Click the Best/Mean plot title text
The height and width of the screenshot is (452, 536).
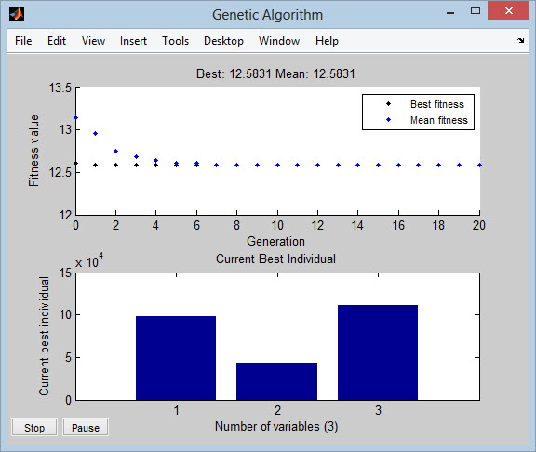point(275,73)
